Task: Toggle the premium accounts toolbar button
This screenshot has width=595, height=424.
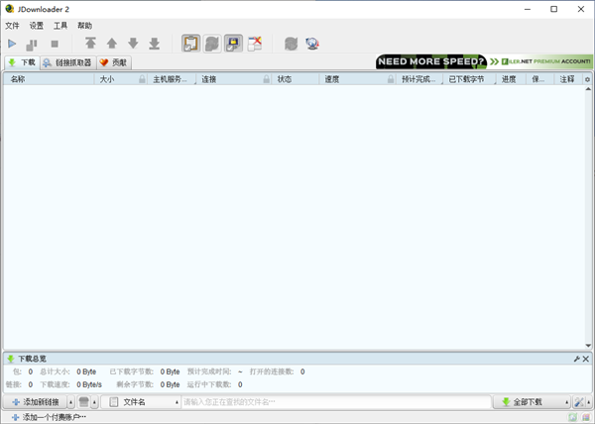Action: point(233,44)
